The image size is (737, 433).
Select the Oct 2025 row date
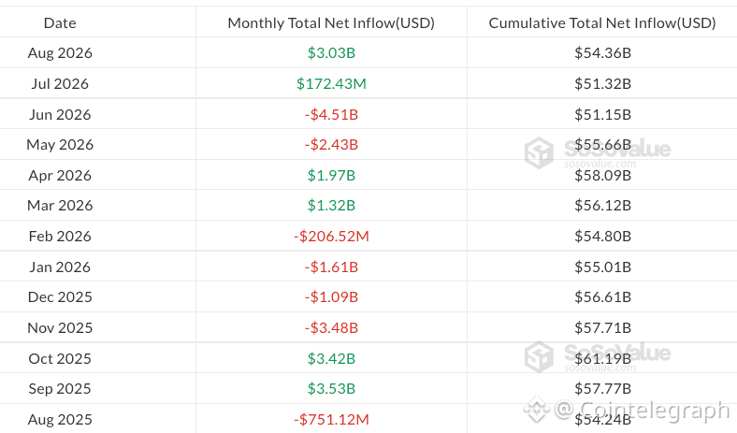click(60, 359)
